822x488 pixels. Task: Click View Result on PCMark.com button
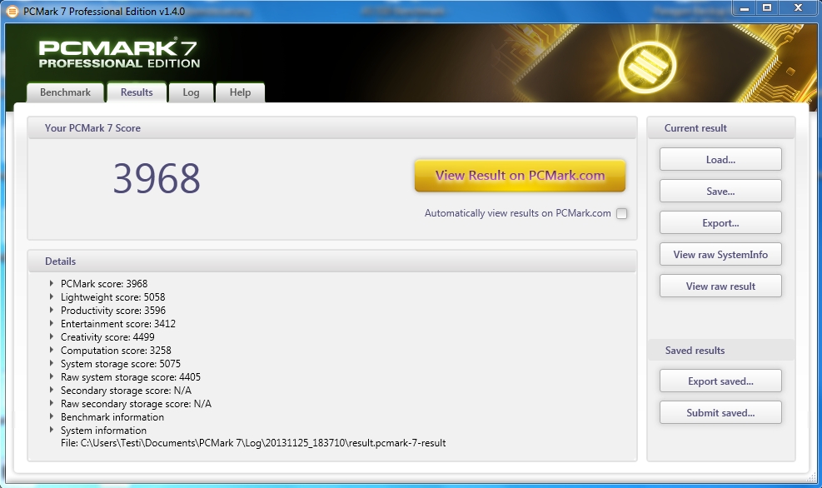click(520, 176)
